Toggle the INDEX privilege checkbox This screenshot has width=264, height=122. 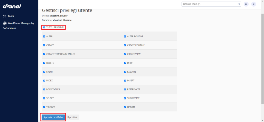tap(44, 81)
